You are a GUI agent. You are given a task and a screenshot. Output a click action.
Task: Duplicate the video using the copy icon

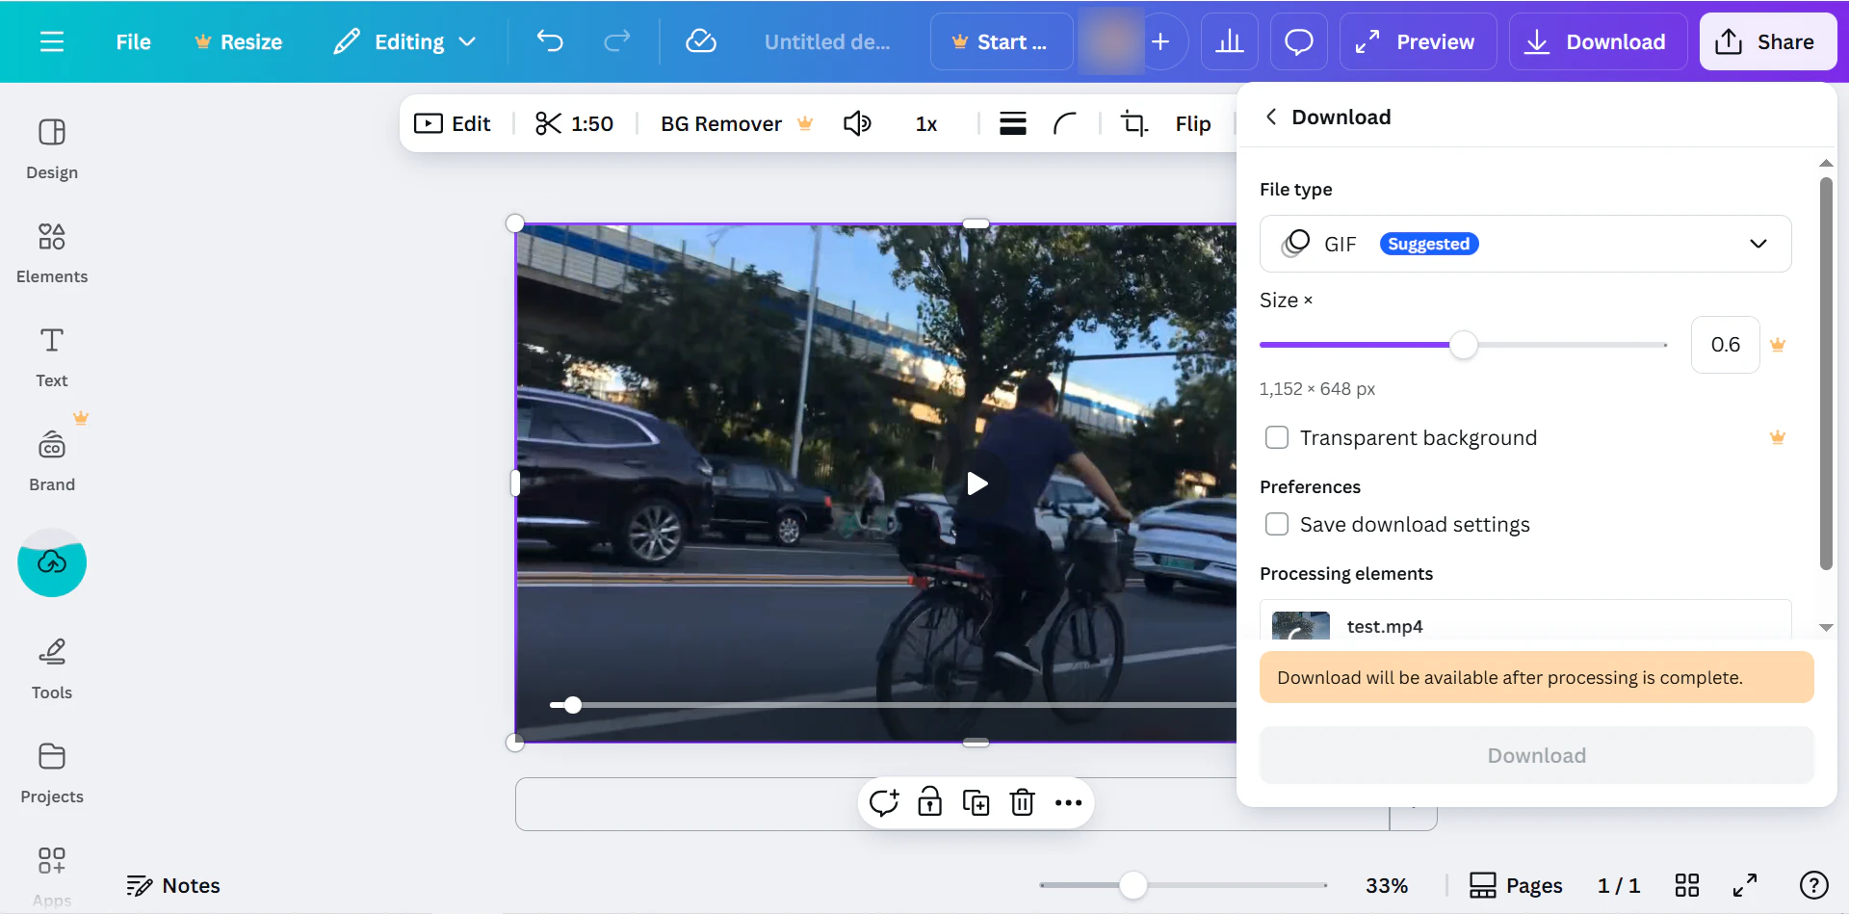click(x=976, y=802)
